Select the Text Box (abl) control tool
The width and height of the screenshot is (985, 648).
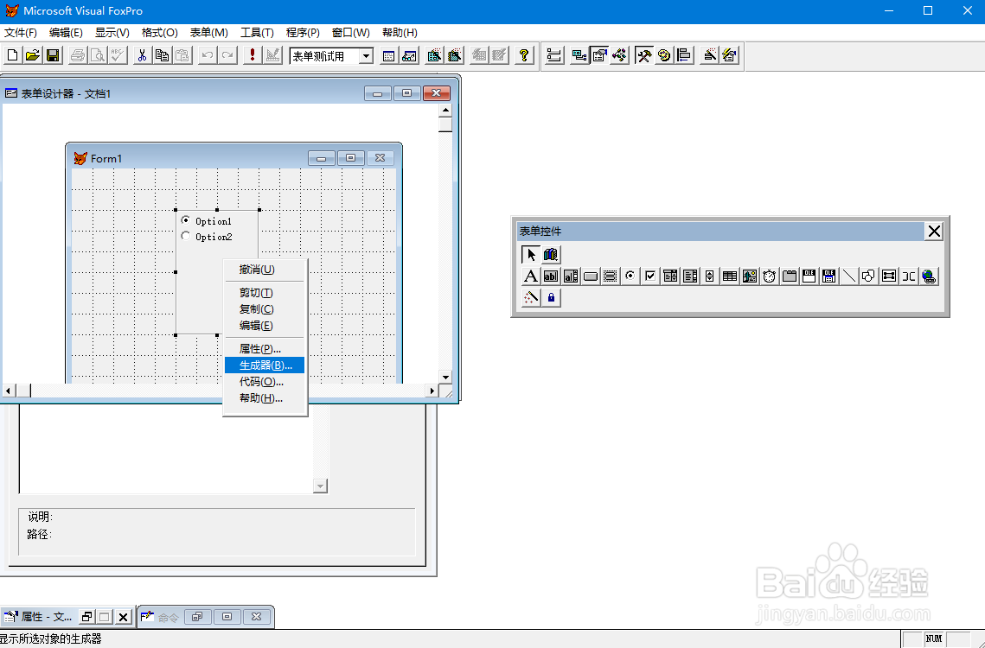coord(550,276)
